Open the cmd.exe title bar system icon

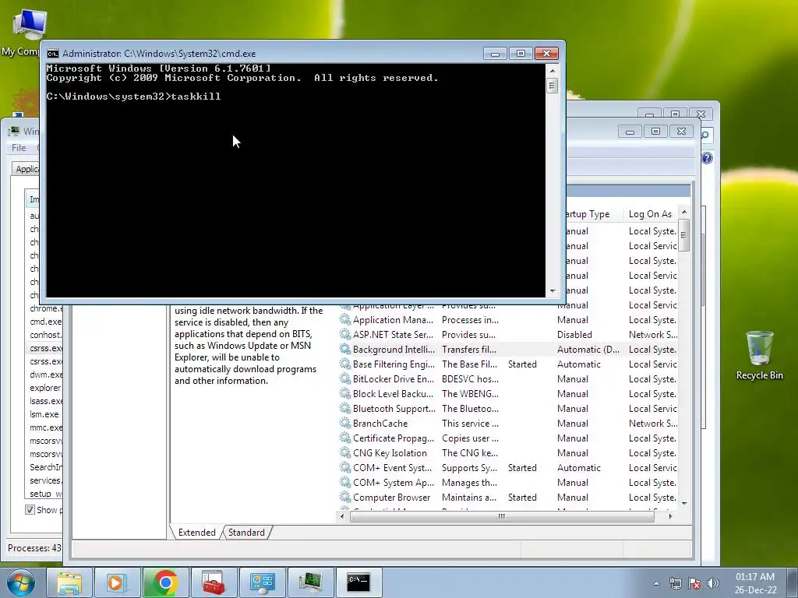tap(52, 54)
